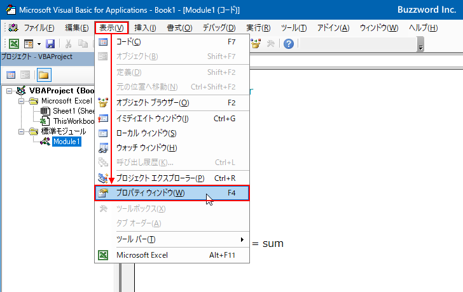Click "sum" text in code window
The image size is (463, 292).
273,244
